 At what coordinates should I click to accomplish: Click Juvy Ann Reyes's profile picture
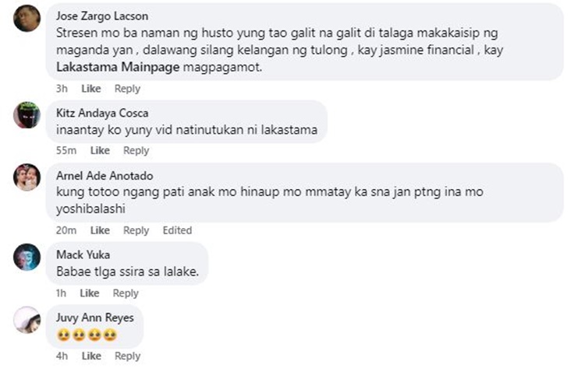coord(27,320)
